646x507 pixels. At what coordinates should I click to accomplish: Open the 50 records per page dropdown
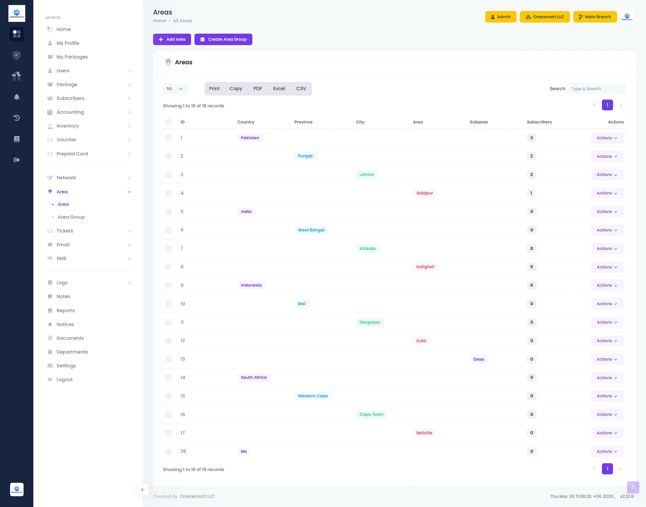click(175, 89)
